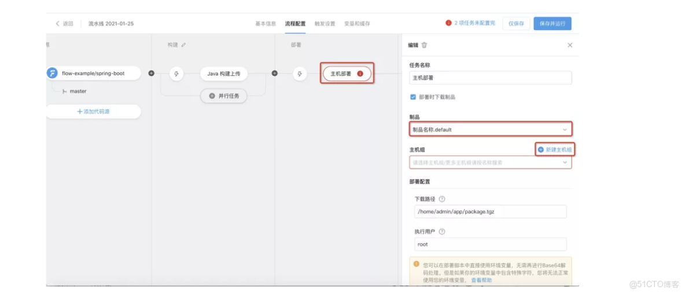Click the 保存并运行 button
This screenshot has width=685, height=294.
point(552,23)
